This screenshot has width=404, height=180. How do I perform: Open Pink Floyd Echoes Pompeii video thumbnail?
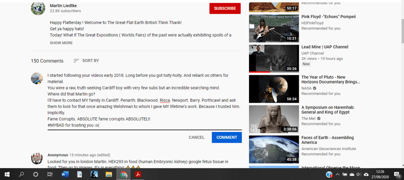tap(274, 28)
